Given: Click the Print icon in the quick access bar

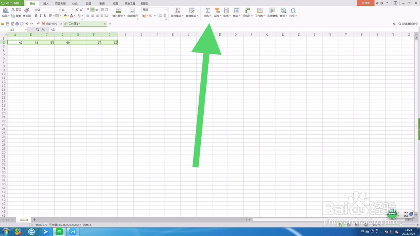Looking at the screenshot, I should (17, 24).
